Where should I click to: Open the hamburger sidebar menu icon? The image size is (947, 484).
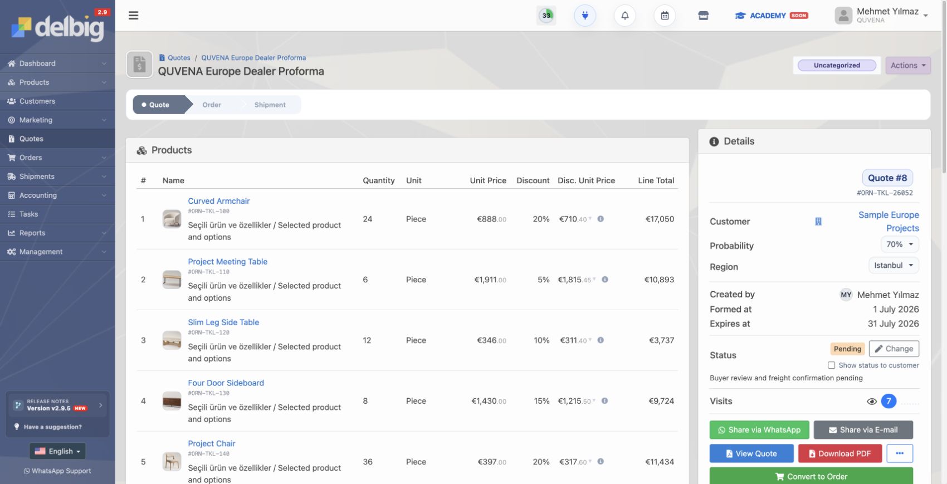click(134, 16)
